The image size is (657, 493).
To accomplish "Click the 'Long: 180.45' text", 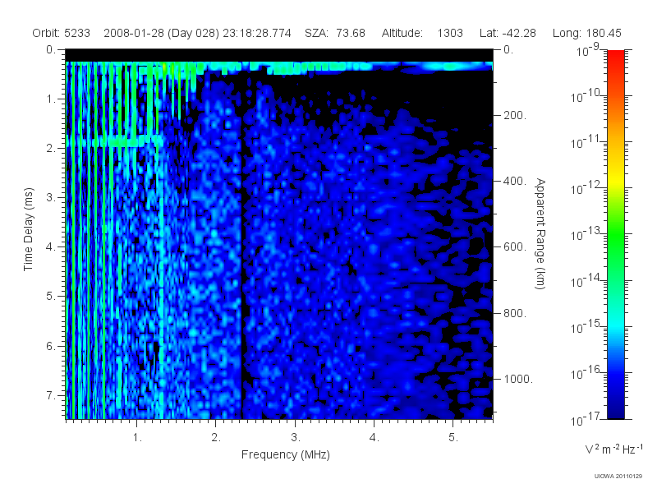I will [586, 33].
